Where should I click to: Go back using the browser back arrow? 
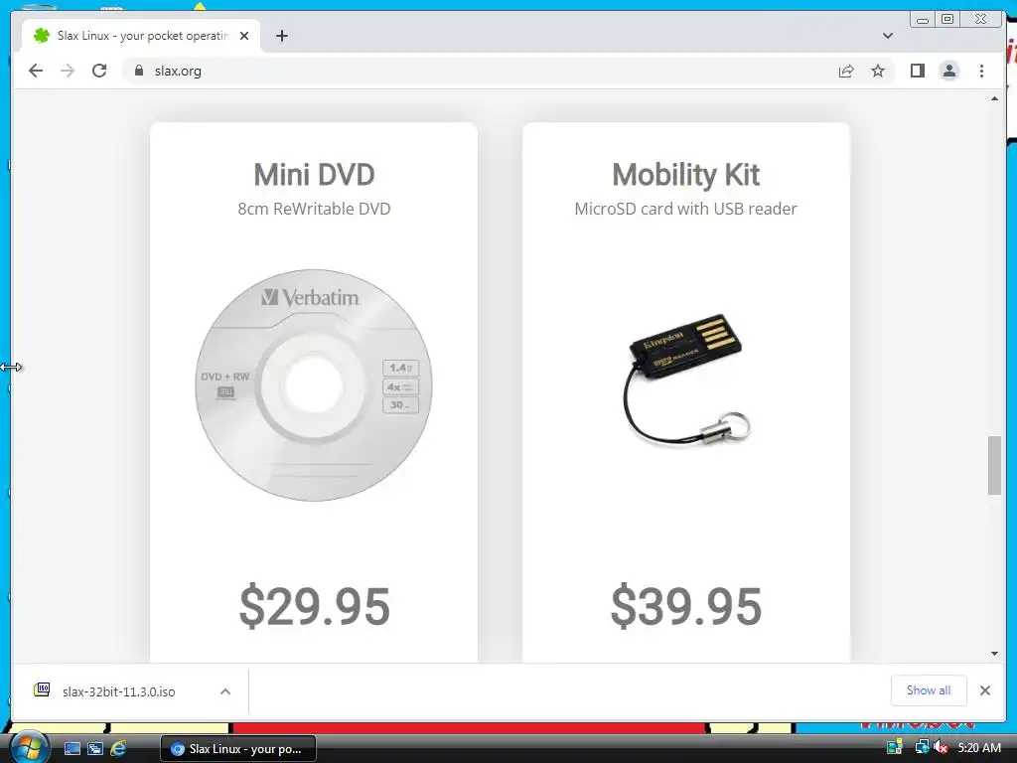[x=36, y=71]
